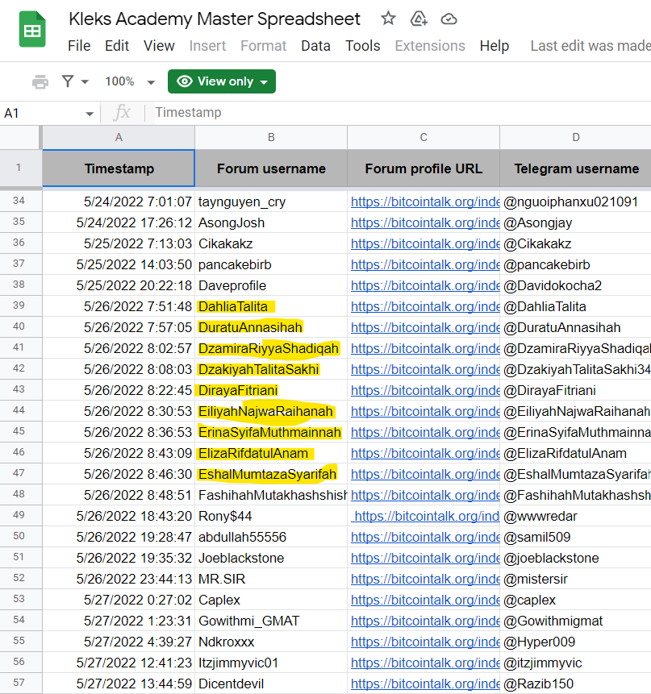
Task: Expand the filter views dropdown arrow
Action: click(x=85, y=82)
